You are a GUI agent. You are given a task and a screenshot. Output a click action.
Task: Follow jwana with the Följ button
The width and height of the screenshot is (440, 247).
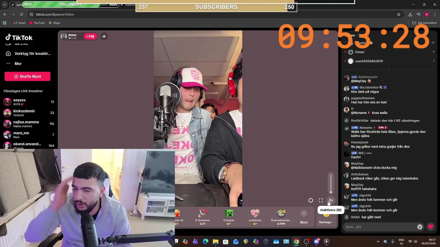[90, 36]
